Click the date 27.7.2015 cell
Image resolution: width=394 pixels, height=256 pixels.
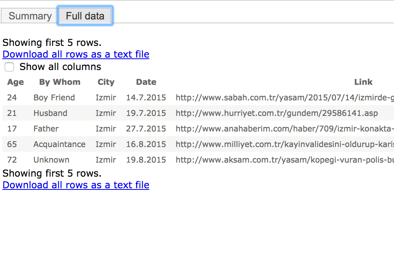[146, 129]
